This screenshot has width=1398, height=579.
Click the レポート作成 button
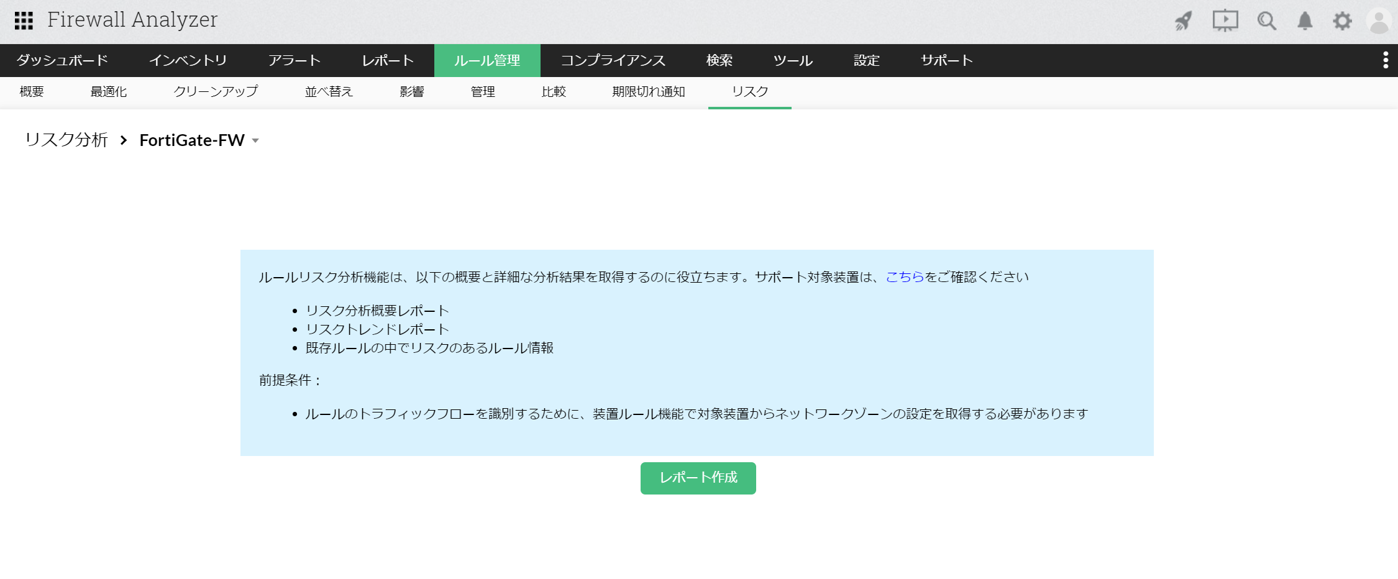pos(698,478)
